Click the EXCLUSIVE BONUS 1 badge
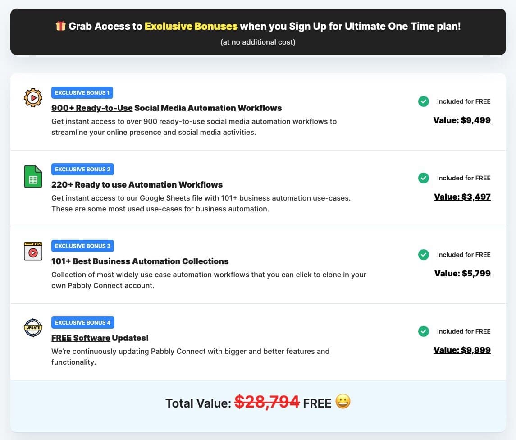 (82, 93)
